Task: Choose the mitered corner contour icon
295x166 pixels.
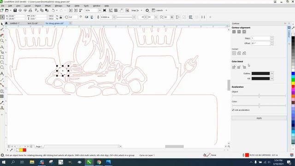Action: tap(234, 53)
